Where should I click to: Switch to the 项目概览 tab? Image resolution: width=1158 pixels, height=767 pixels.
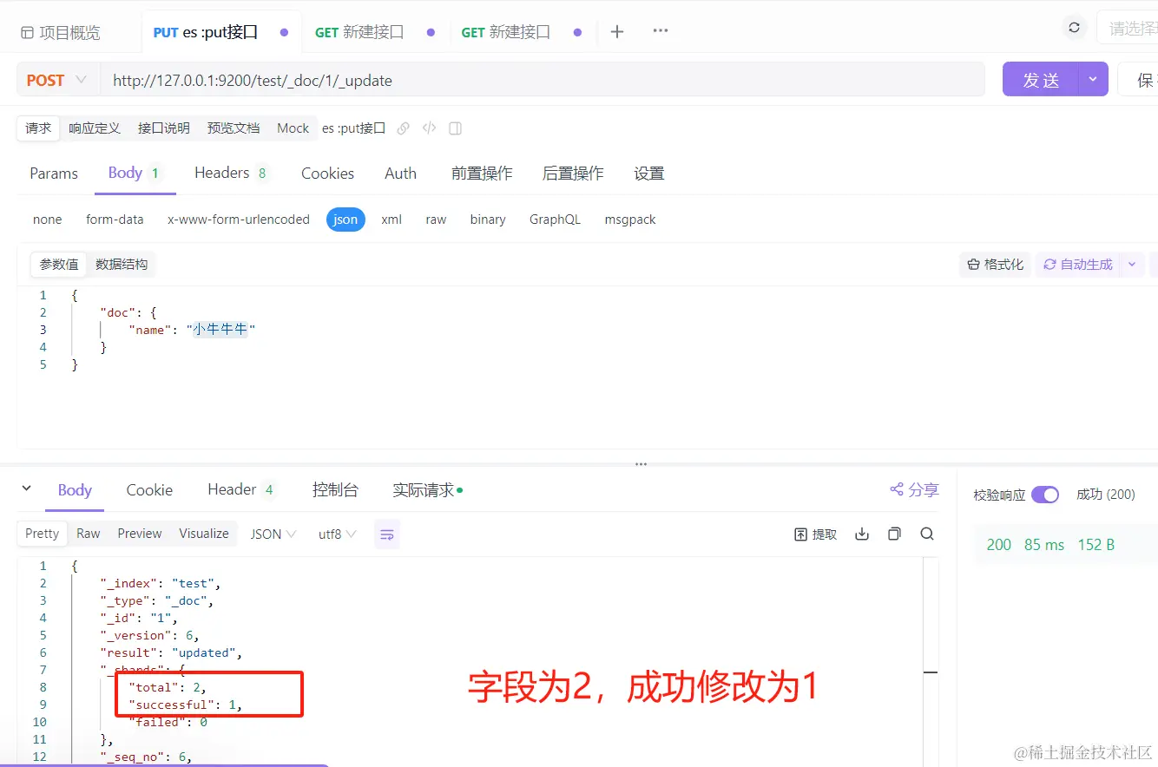point(60,33)
